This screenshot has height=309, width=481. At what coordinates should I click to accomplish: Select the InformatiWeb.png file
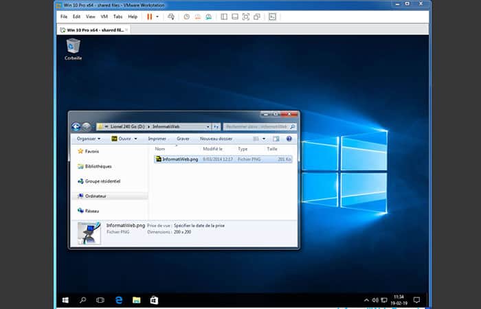tap(223, 159)
